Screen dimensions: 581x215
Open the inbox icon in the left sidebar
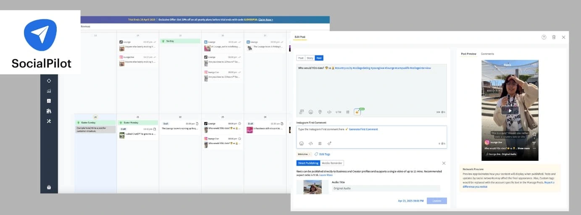49,101
